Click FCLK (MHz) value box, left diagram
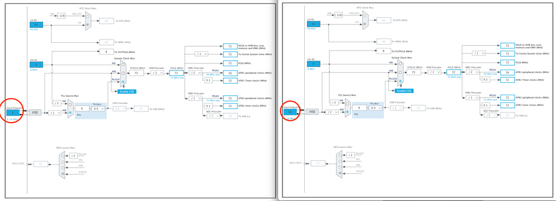The image size is (556, 201). pyautogui.click(x=230, y=63)
